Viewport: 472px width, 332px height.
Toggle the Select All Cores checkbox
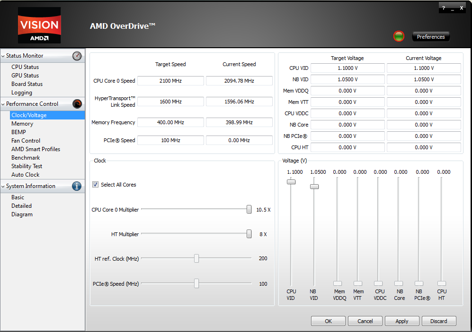tap(96, 185)
